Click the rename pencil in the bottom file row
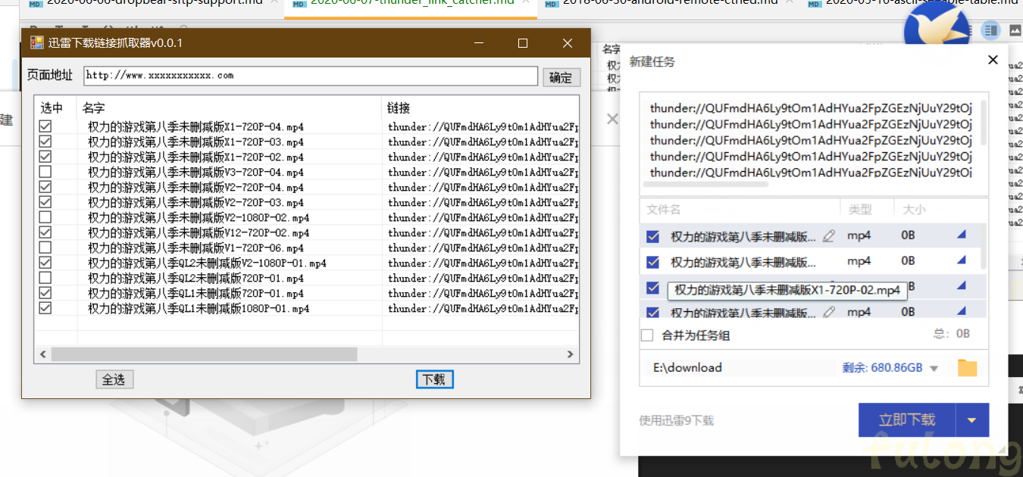 [829, 311]
